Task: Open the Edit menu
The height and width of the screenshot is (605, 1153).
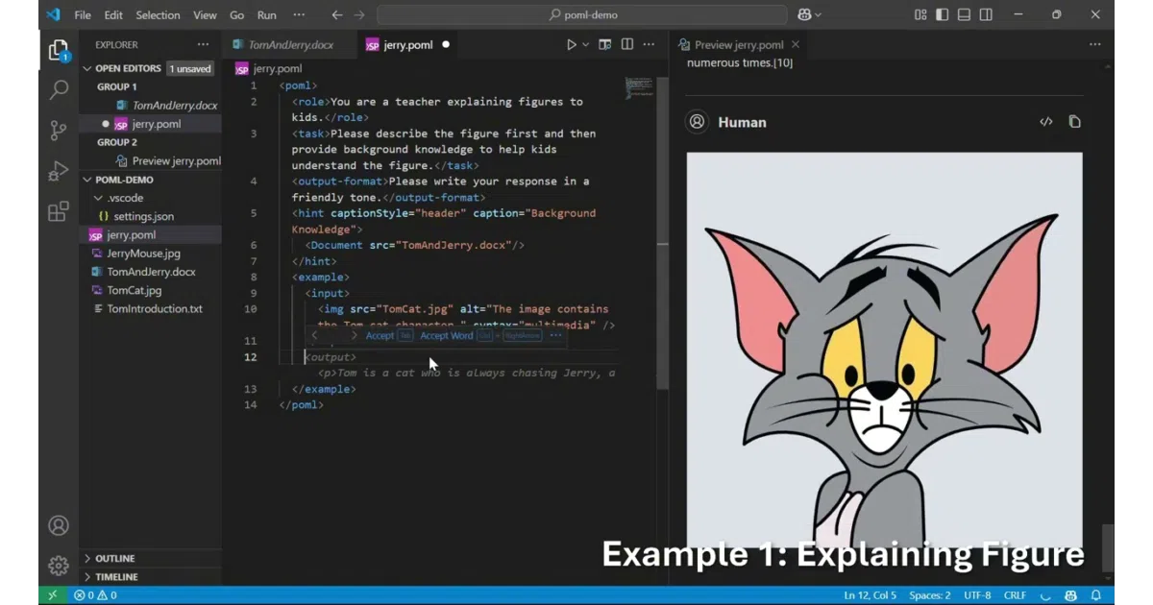Action: [113, 14]
